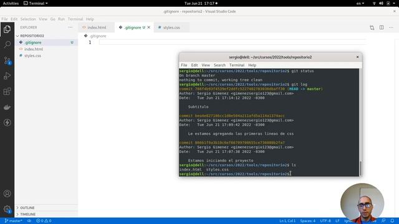Open the Accounts menu icon
The height and width of the screenshot is (224, 399).
[7, 194]
